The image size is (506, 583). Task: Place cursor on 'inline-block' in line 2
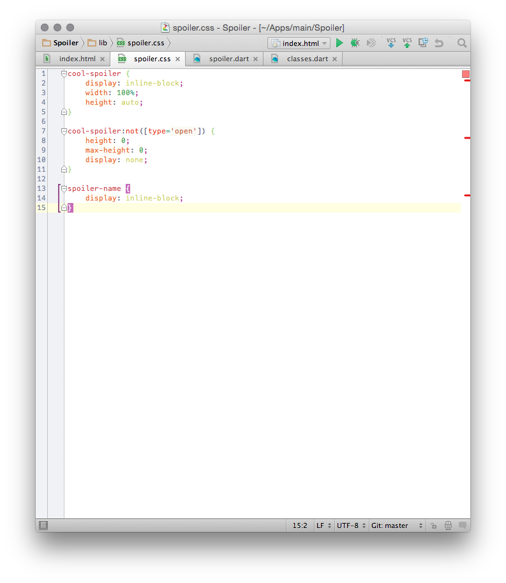coord(153,83)
